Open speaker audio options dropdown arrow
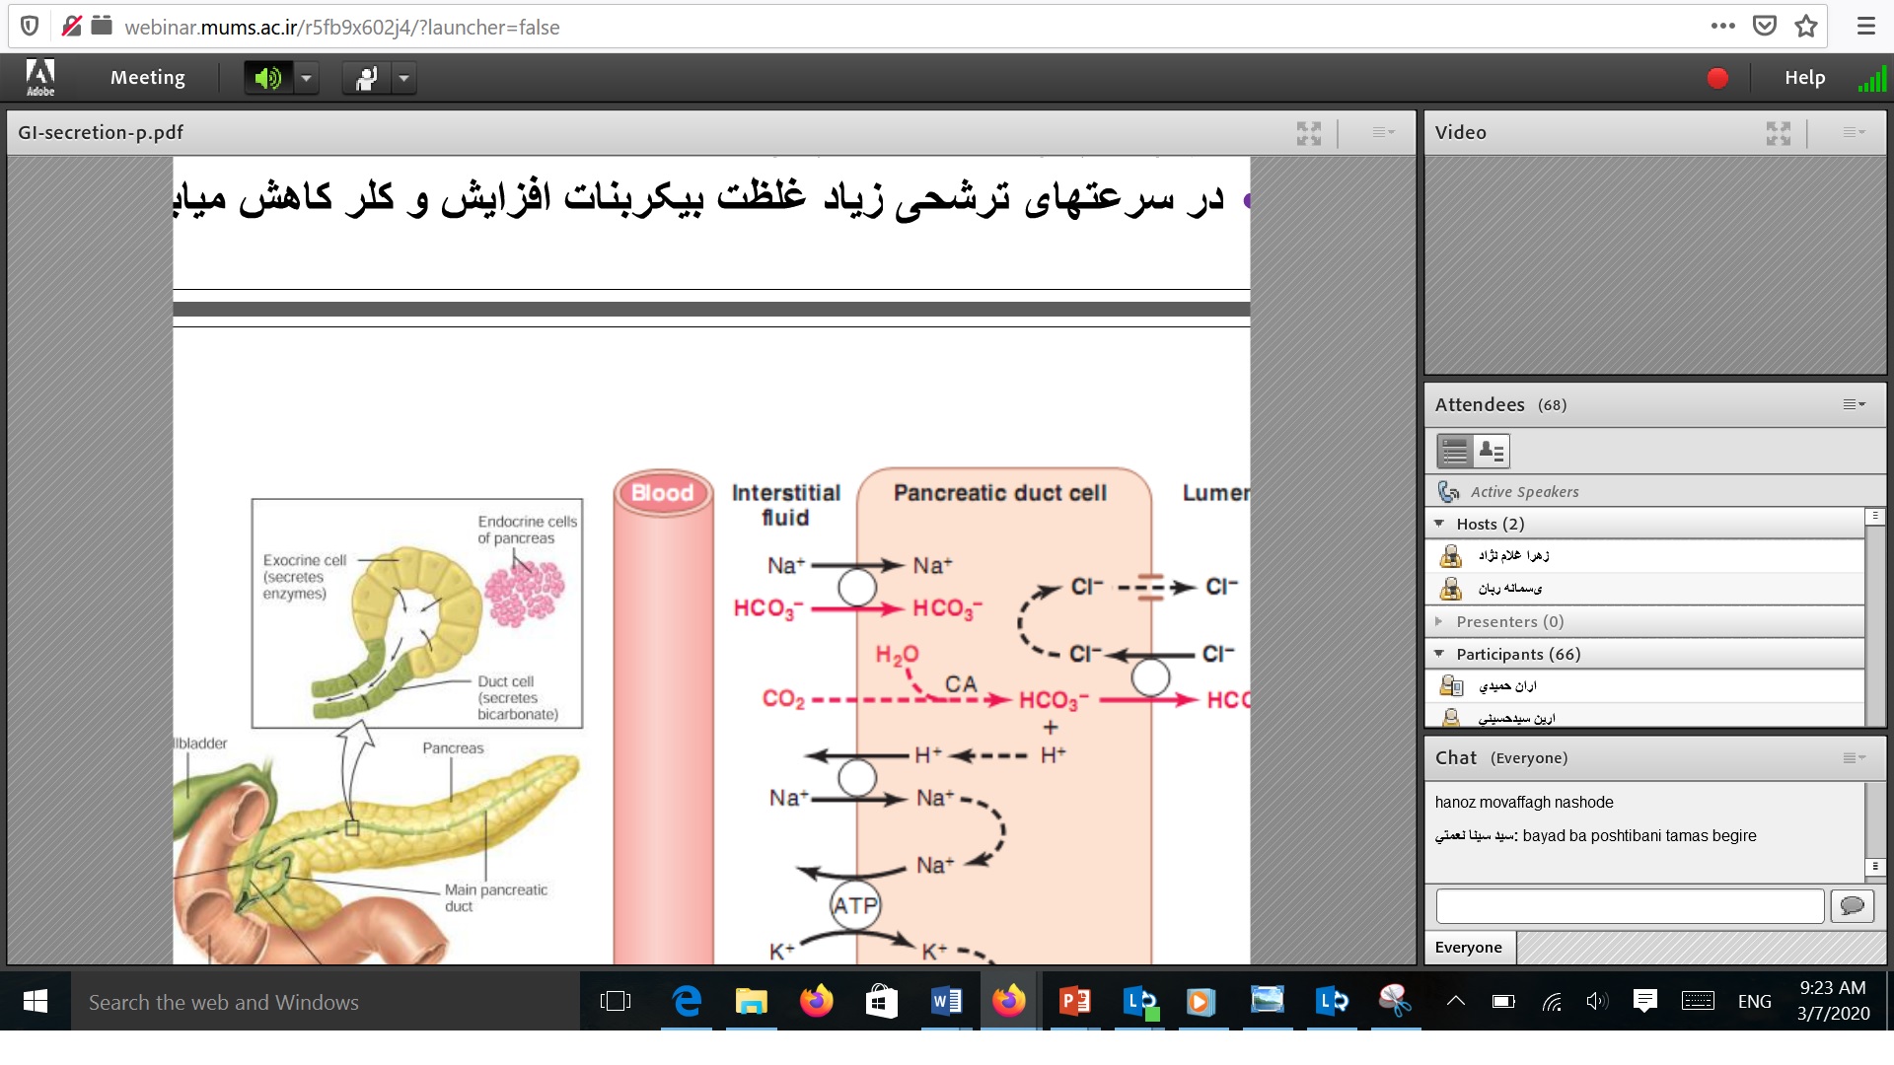 click(x=306, y=78)
